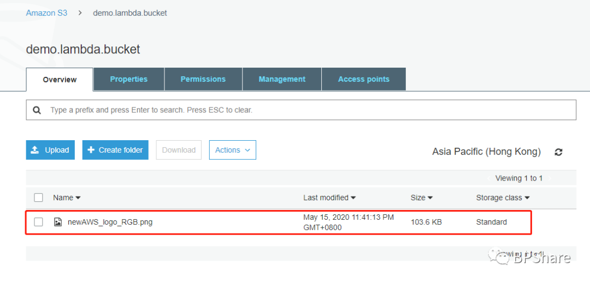
Task: Click the demo.lambda.bucket page heading
Action: (83, 49)
